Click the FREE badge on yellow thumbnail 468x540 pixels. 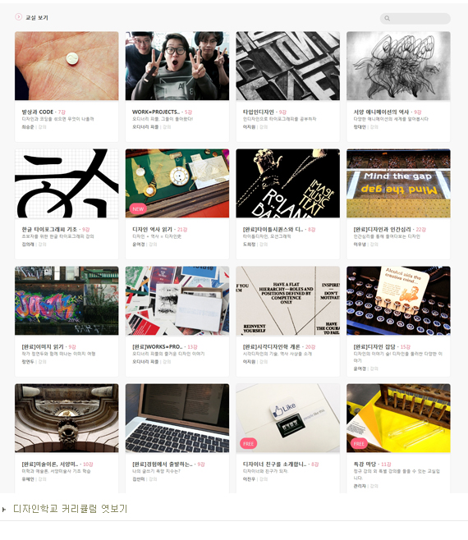pyautogui.click(x=359, y=443)
